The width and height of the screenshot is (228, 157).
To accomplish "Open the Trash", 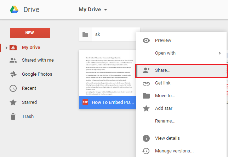I will (x=28, y=117).
